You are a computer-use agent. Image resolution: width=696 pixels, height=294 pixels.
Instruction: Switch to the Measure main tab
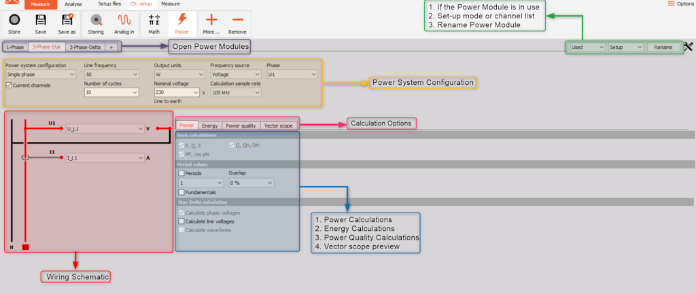40,5
